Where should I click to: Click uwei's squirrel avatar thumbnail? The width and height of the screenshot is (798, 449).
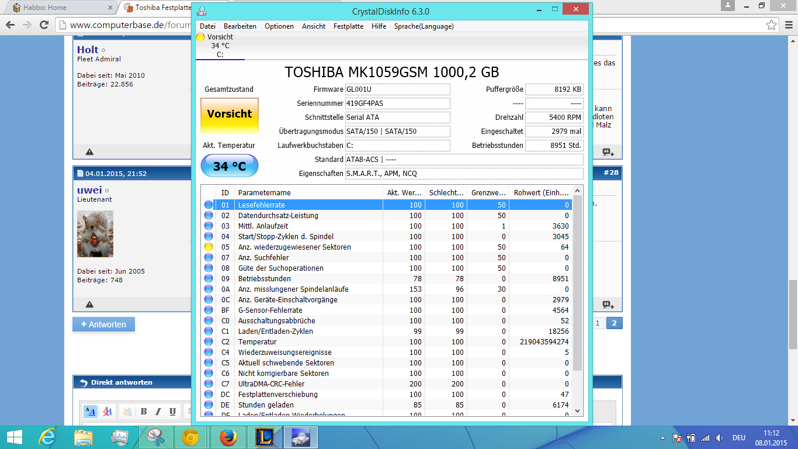tap(95, 234)
